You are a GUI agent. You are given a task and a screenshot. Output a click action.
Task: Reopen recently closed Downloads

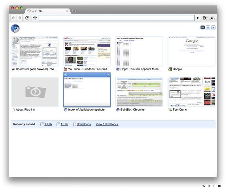coord(84,124)
